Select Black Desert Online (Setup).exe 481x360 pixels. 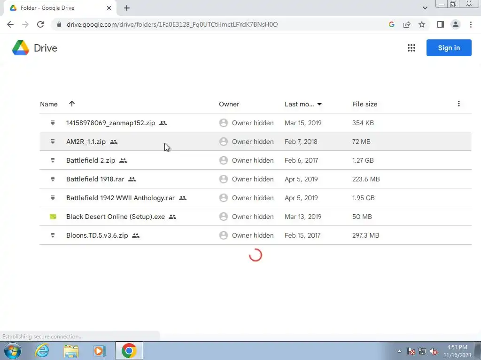point(255,217)
